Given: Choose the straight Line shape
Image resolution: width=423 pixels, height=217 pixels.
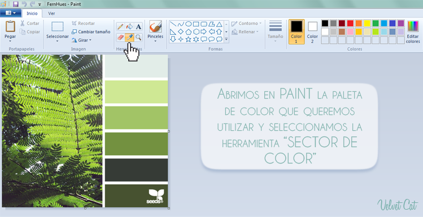Looking at the screenshot, I should tap(173, 24).
